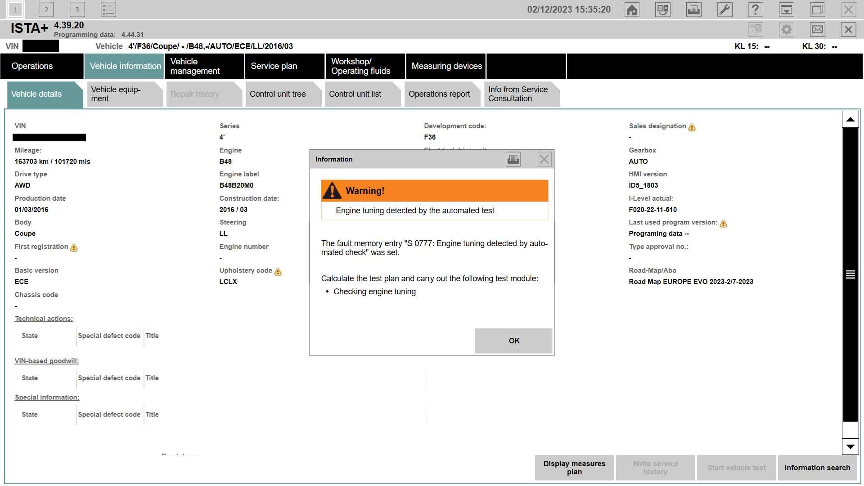Viewport: 864px width, 486px height.
Task: Open Measuring devices menu
Action: click(445, 66)
